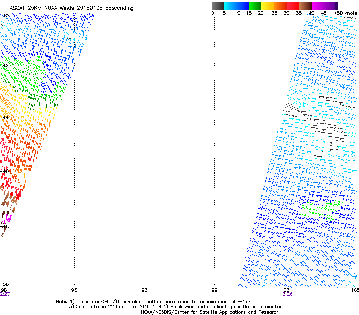Click the 'Times are GMT' note line
Viewport: 359px width, 315px height.
(x=153, y=302)
